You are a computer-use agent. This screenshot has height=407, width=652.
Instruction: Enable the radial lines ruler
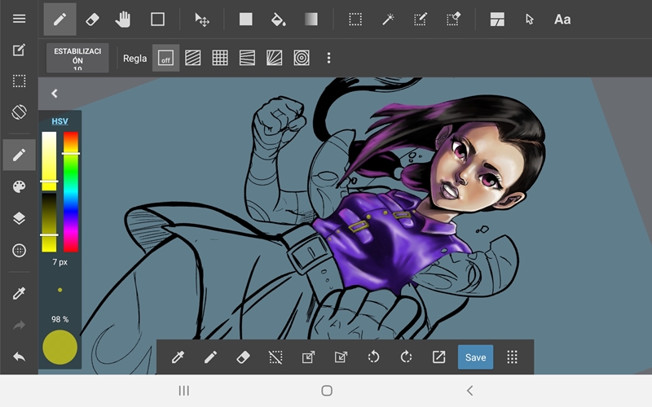point(275,58)
